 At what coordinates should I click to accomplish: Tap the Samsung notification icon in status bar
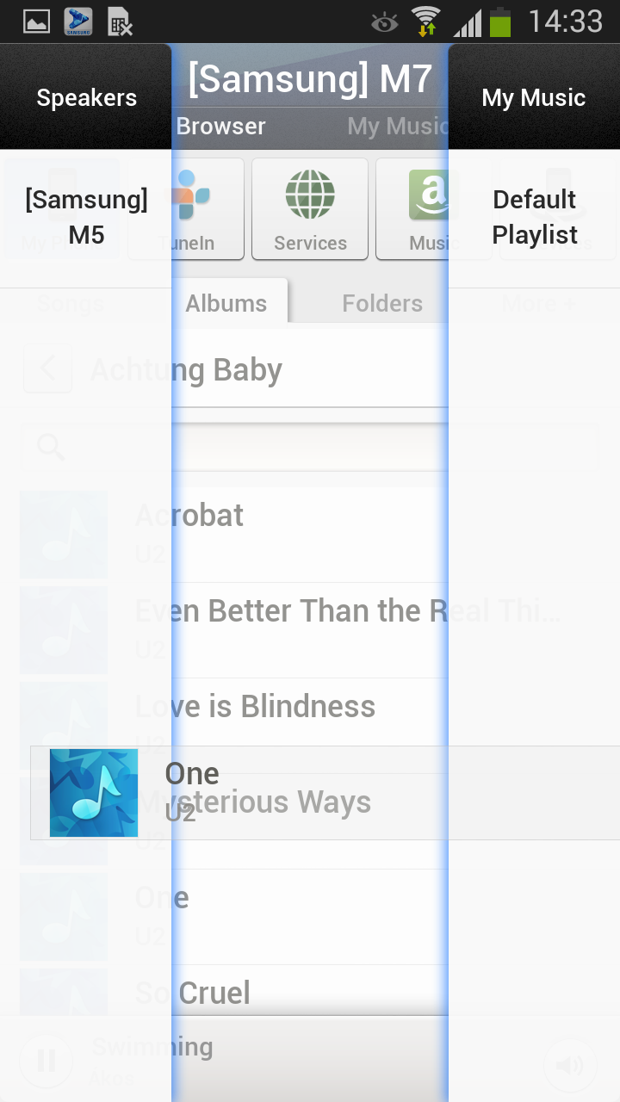click(x=78, y=22)
